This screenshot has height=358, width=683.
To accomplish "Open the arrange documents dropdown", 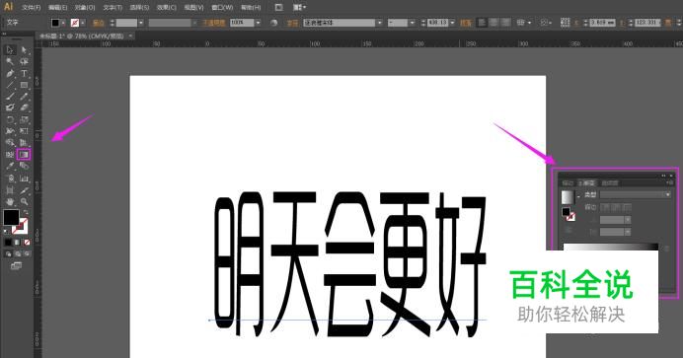I will click(x=299, y=7).
